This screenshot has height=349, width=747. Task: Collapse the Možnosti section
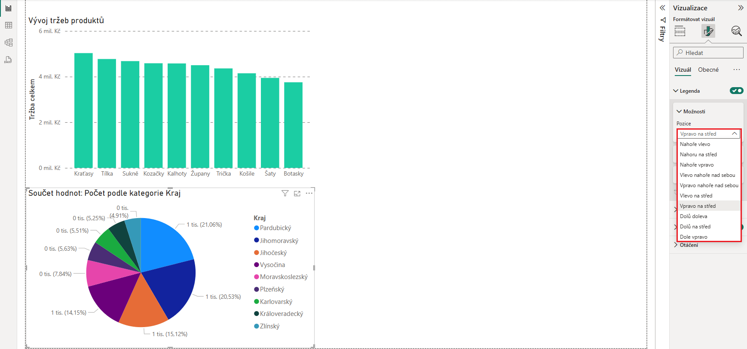pyautogui.click(x=679, y=112)
